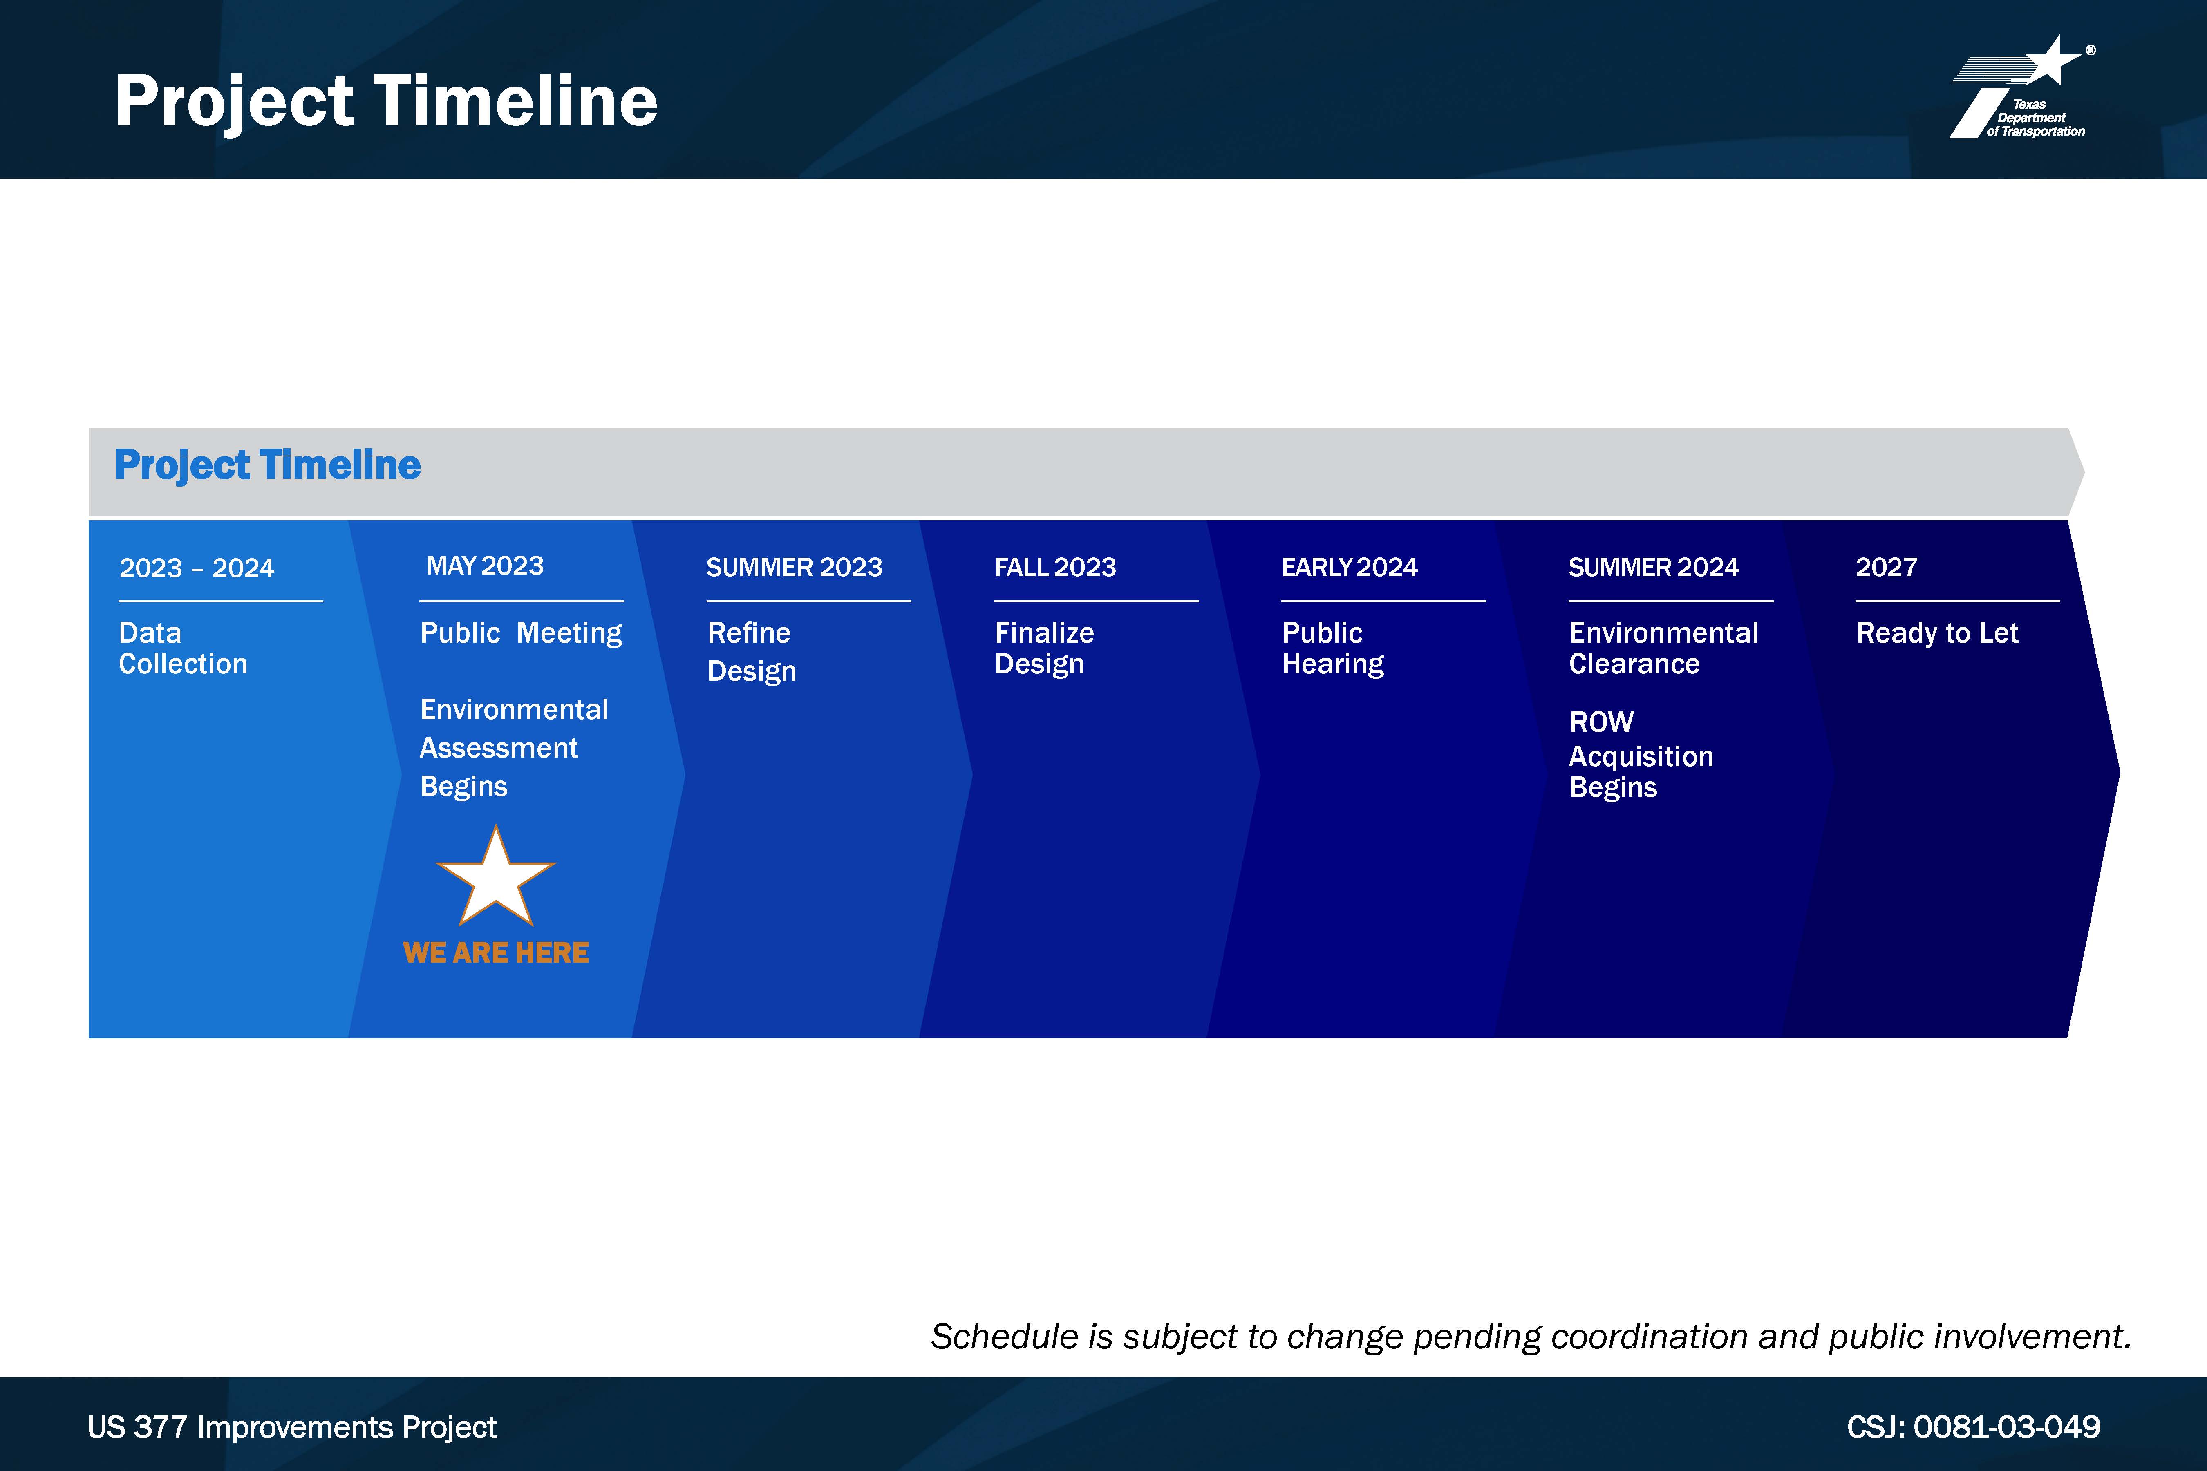This screenshot has width=2207, height=1471.
Task: Select the FALL 2023 timeline date
Action: (1055, 568)
